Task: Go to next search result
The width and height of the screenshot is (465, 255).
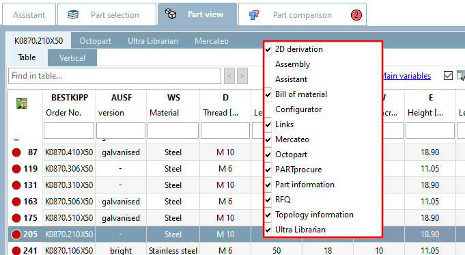Action: pyautogui.click(x=242, y=76)
